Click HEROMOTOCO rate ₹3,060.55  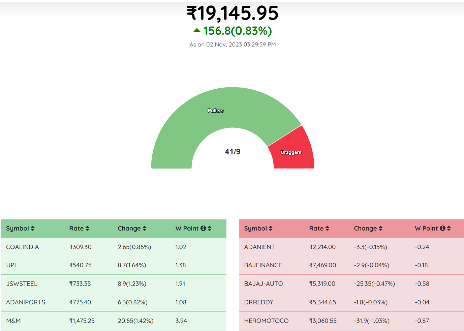[x=323, y=321]
